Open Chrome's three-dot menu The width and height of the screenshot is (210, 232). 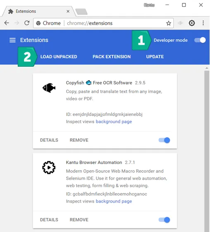tap(203, 23)
